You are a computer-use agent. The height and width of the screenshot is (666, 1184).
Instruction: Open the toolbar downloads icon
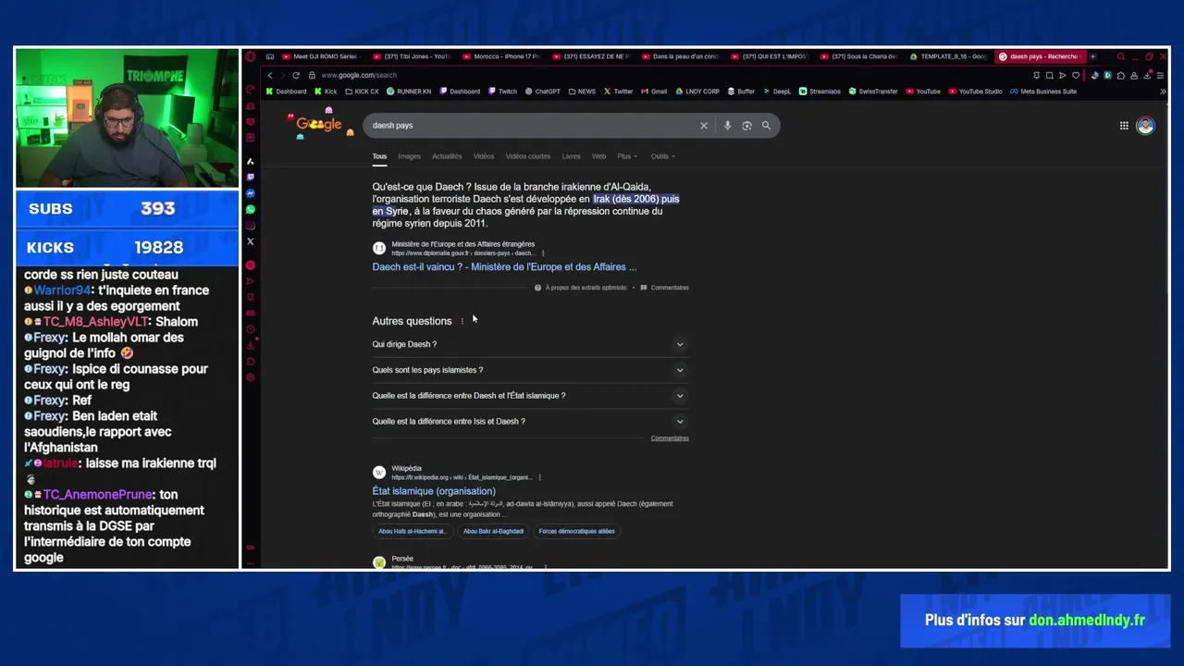1147,76
